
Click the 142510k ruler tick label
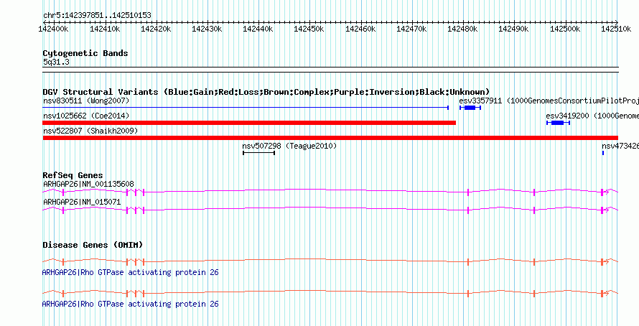616,29
